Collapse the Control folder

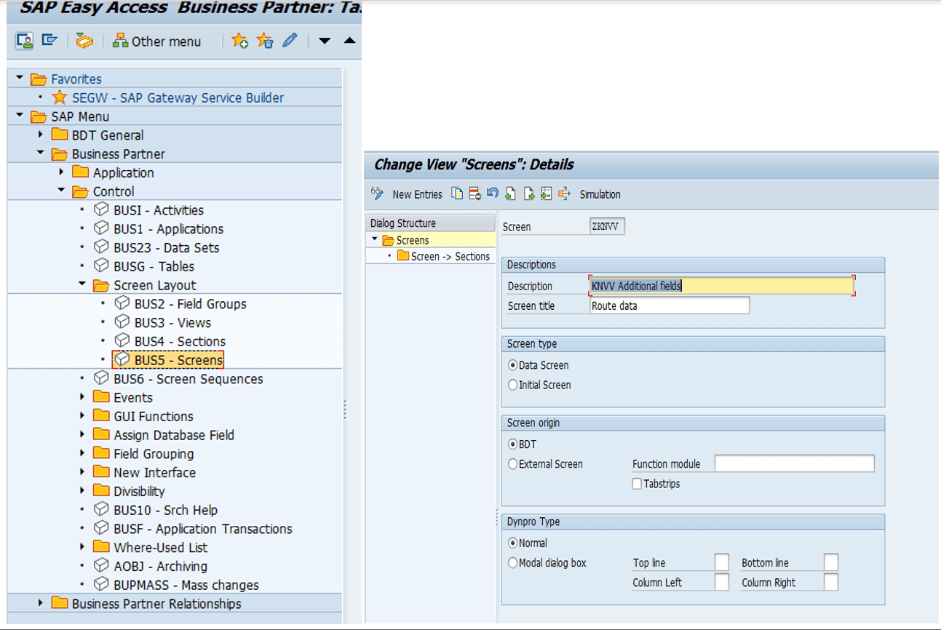(62, 191)
